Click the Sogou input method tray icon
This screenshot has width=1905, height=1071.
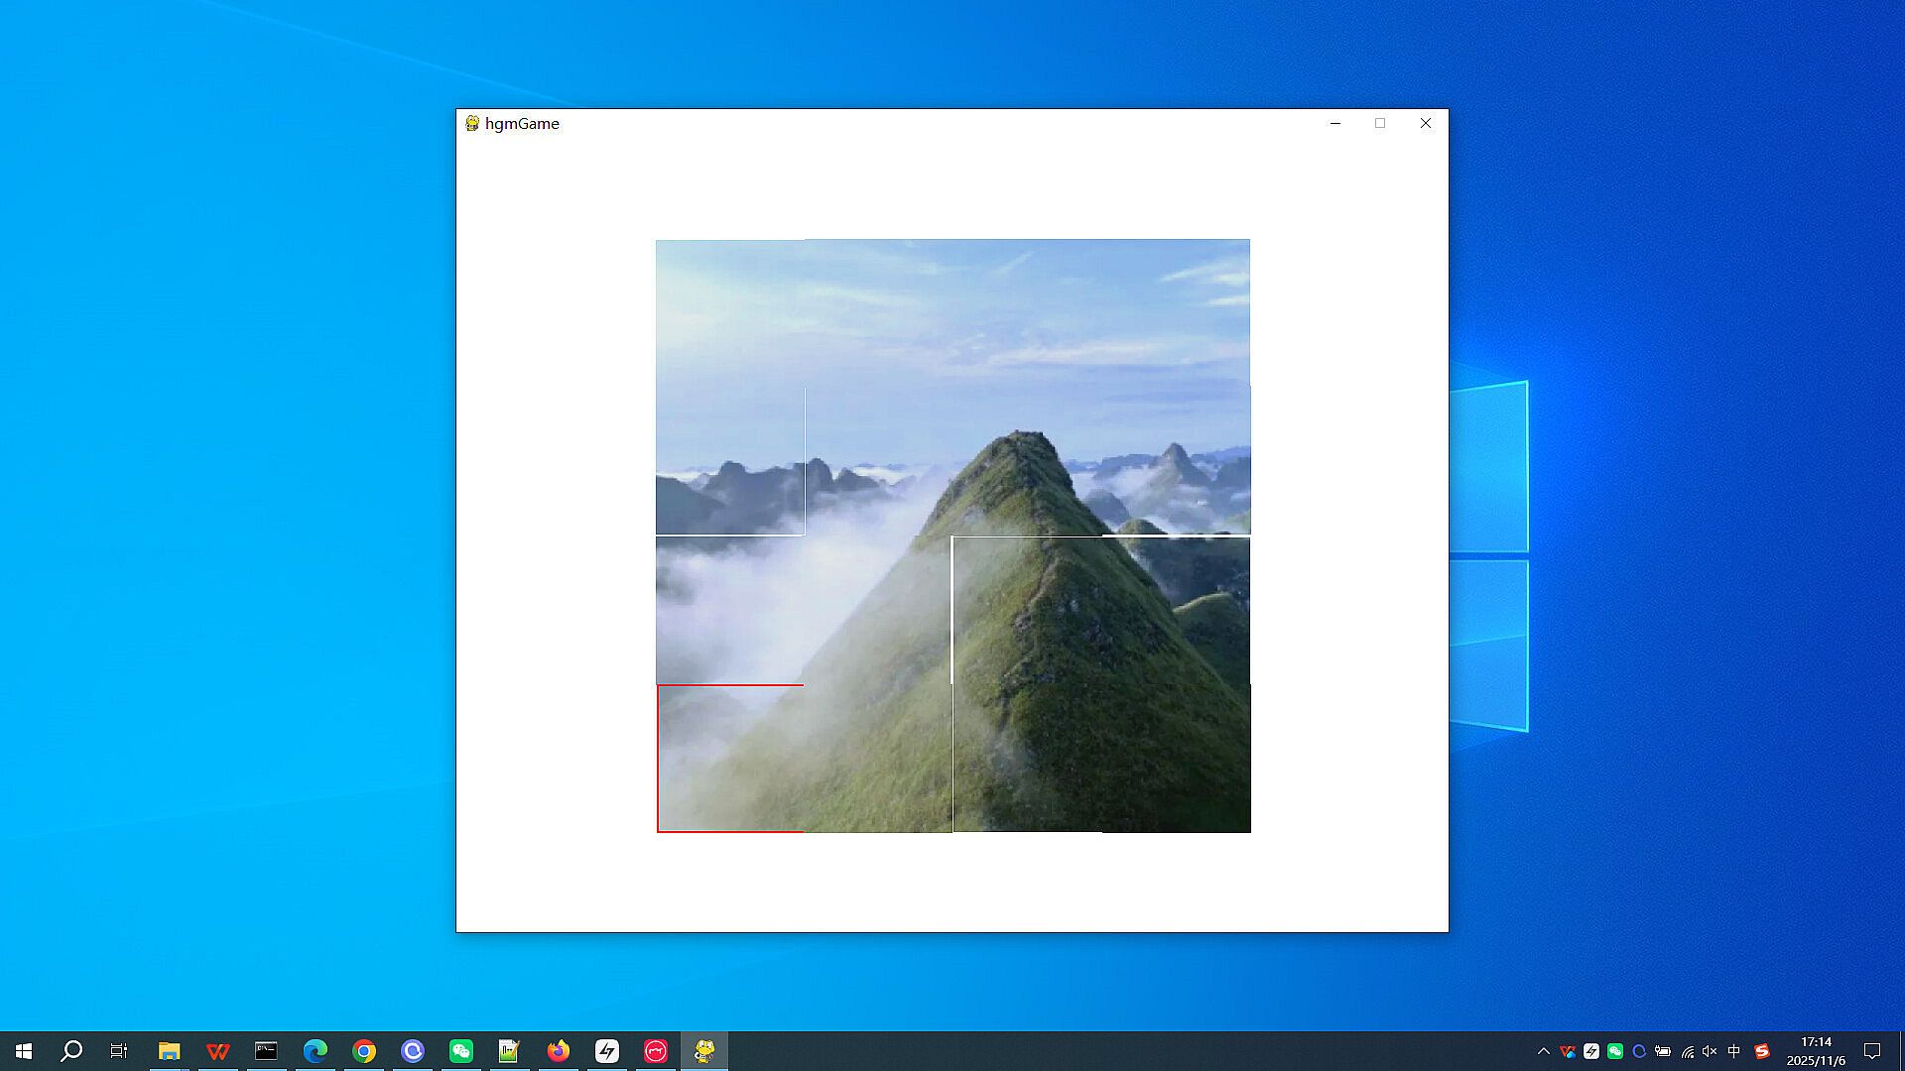point(1762,1051)
